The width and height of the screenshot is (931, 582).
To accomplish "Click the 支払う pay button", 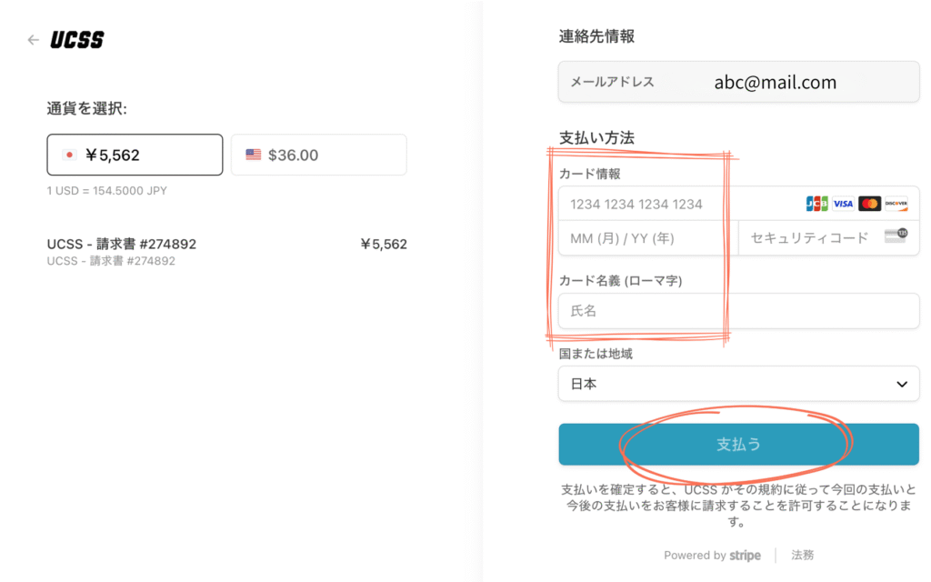I will 738,444.
